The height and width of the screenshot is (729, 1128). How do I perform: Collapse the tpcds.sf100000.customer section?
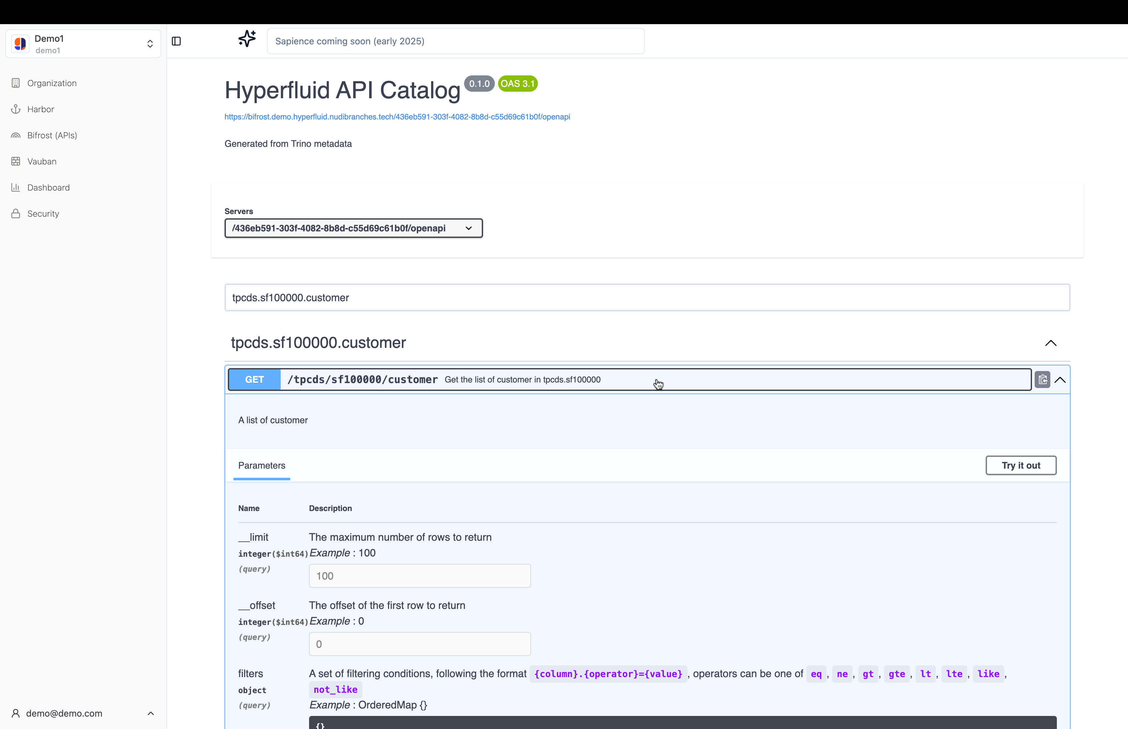pyautogui.click(x=1051, y=343)
